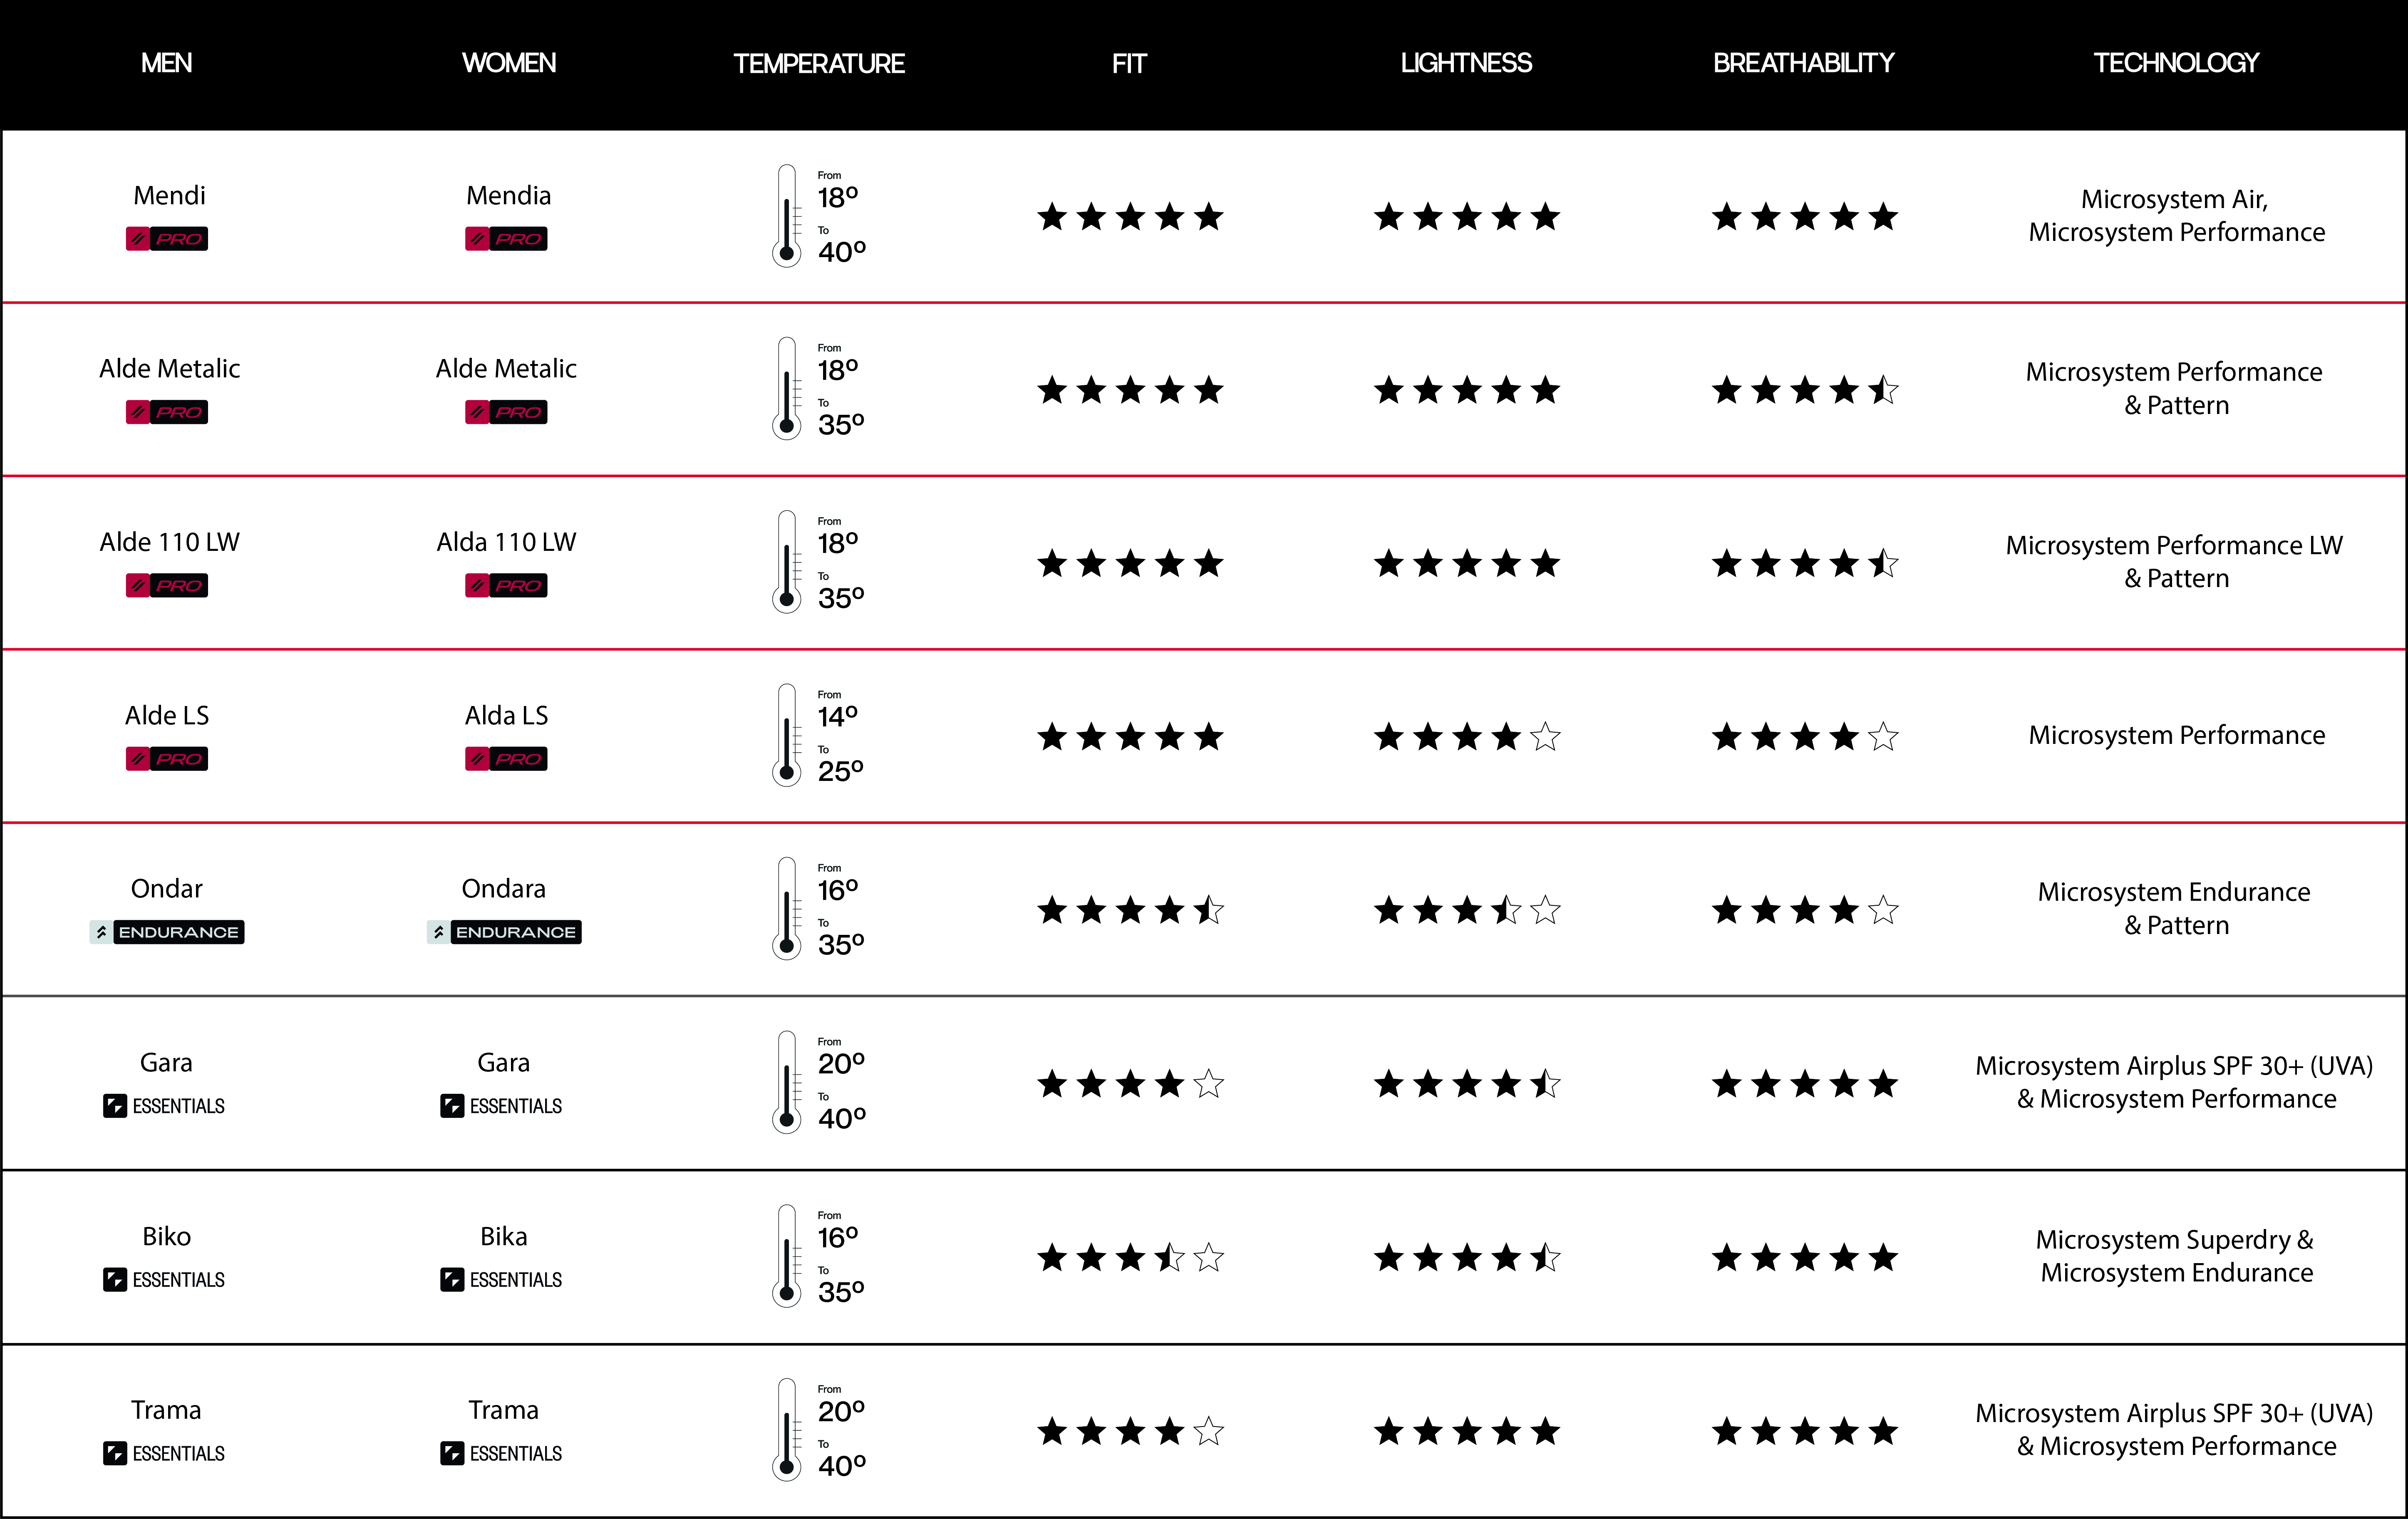Viewport: 2408px width, 1519px height.
Task: Click the ENDURANCE badge under men's Ondar
Action: (167, 932)
